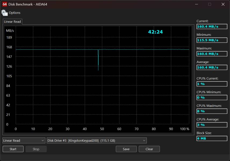Viewport: 230px width, 161px height.
Task: Click the CPU% Minimum 0 % field
Action: pyautogui.click(x=212, y=98)
